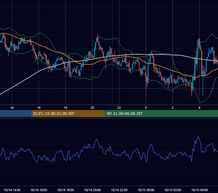Click the 10/14 14:00 time label
This screenshot has height=193, width=218.
tap(12, 190)
